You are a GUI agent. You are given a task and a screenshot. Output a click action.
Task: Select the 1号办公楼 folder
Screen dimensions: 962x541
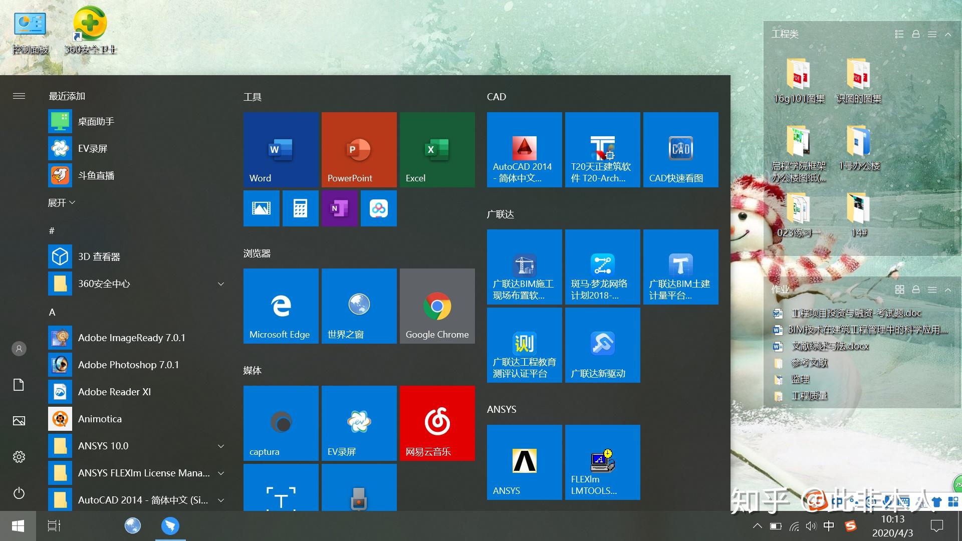click(859, 148)
